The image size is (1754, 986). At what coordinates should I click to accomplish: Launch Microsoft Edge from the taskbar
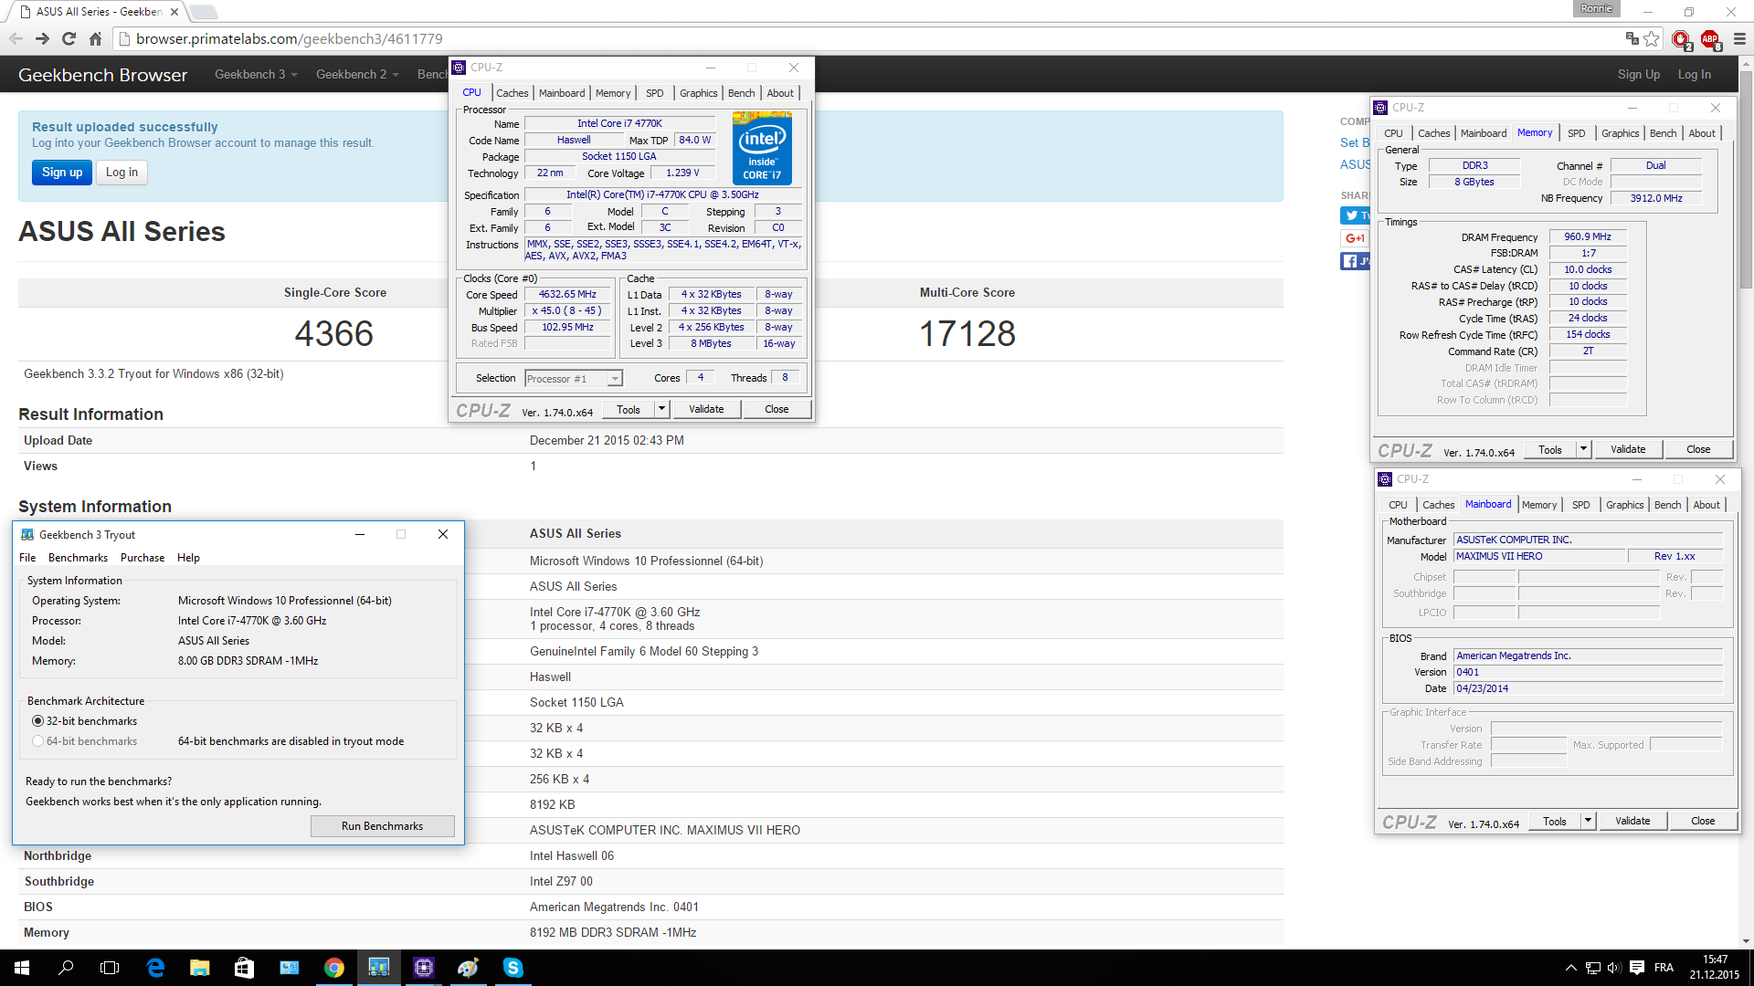pos(155,968)
